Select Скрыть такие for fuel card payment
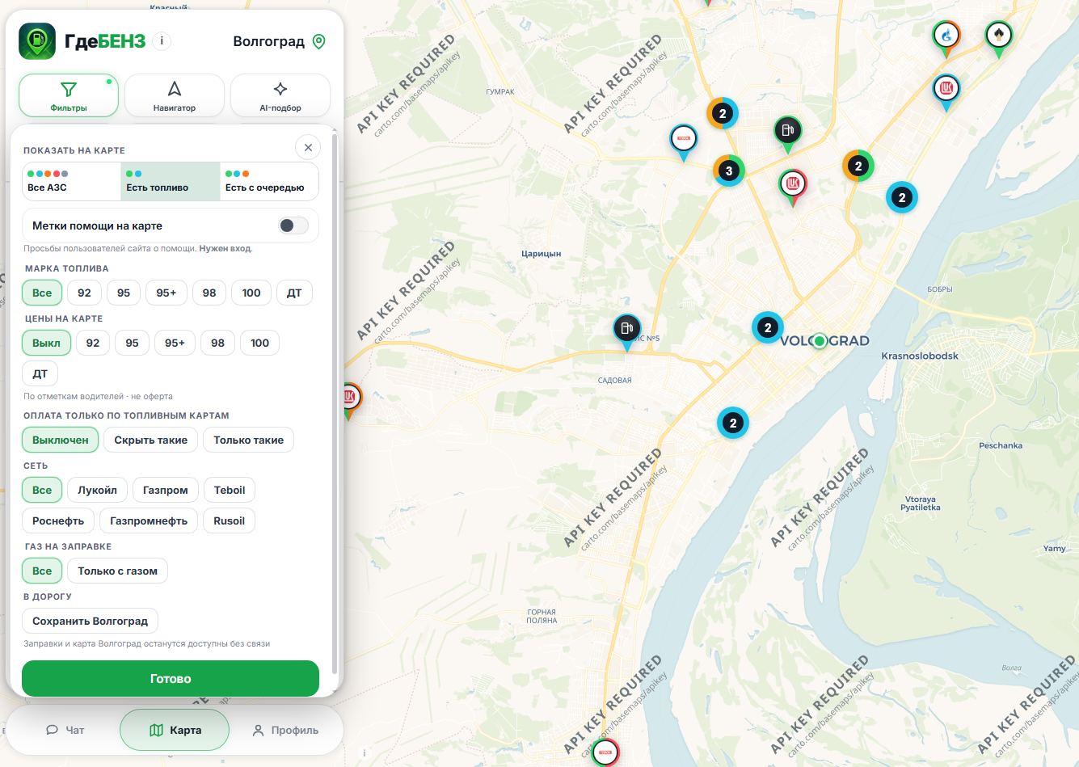The width and height of the screenshot is (1079, 767). point(151,440)
